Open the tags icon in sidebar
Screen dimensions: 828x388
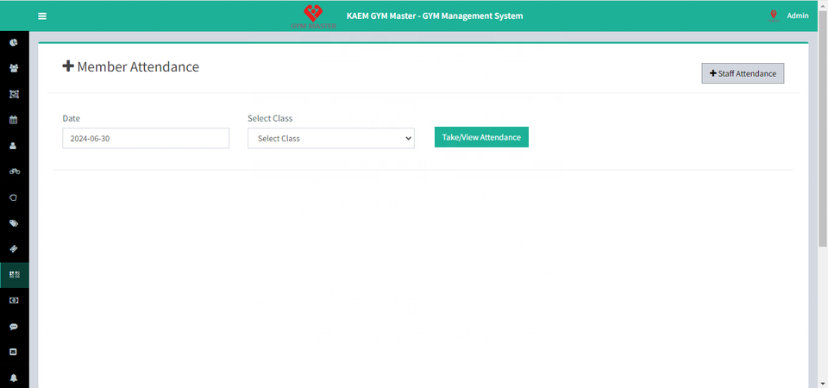(x=14, y=223)
